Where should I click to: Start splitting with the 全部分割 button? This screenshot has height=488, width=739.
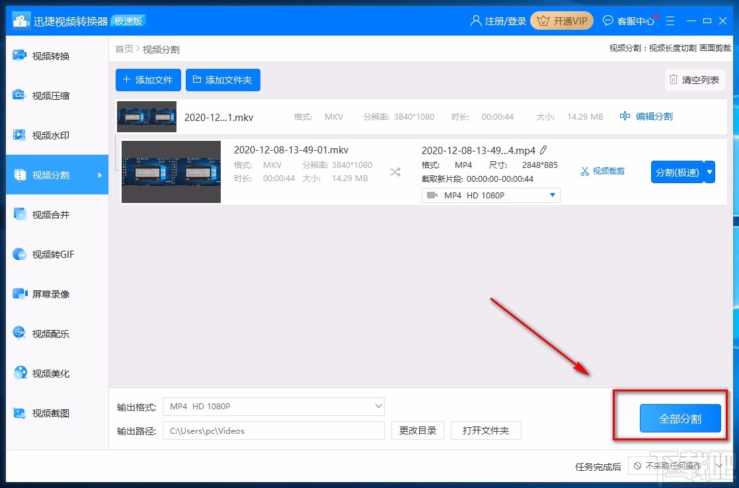click(x=680, y=418)
